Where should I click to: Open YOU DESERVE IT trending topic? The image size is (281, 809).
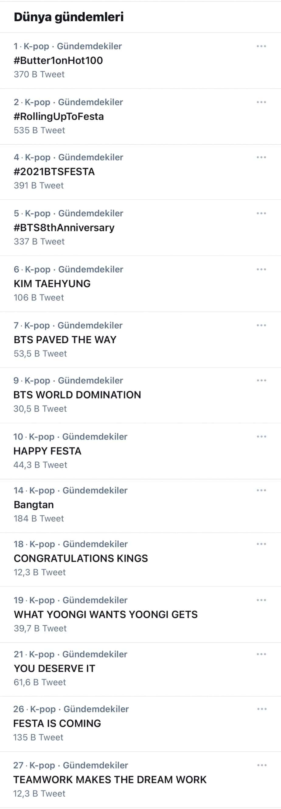coord(54,669)
